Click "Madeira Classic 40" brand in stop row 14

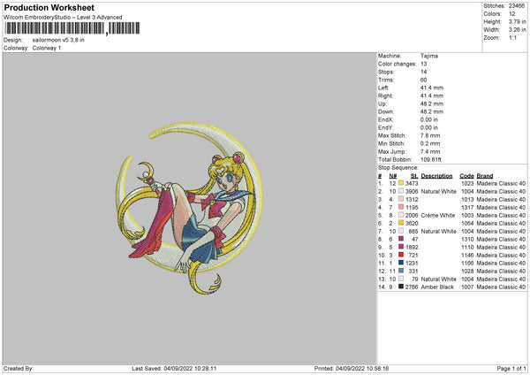tap(501, 287)
